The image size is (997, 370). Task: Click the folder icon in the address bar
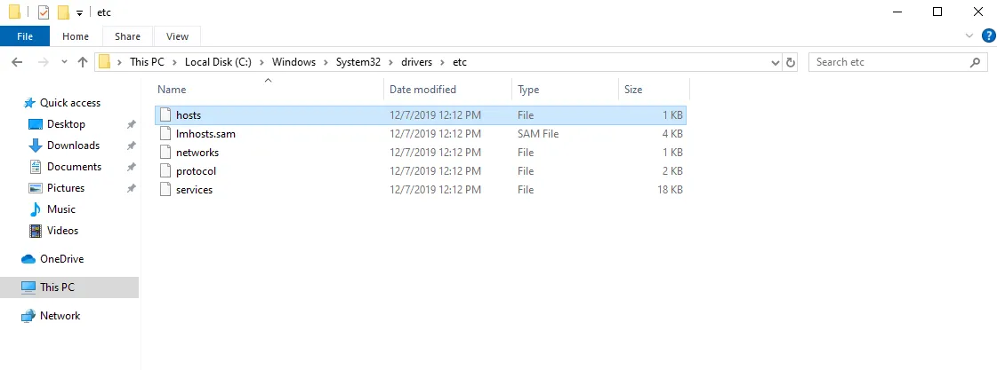pyautogui.click(x=105, y=62)
